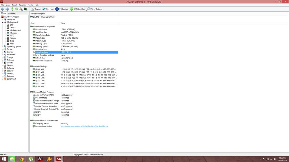Click the Config tree item
The width and height of the screenshot is (289, 162).
click(10, 74)
